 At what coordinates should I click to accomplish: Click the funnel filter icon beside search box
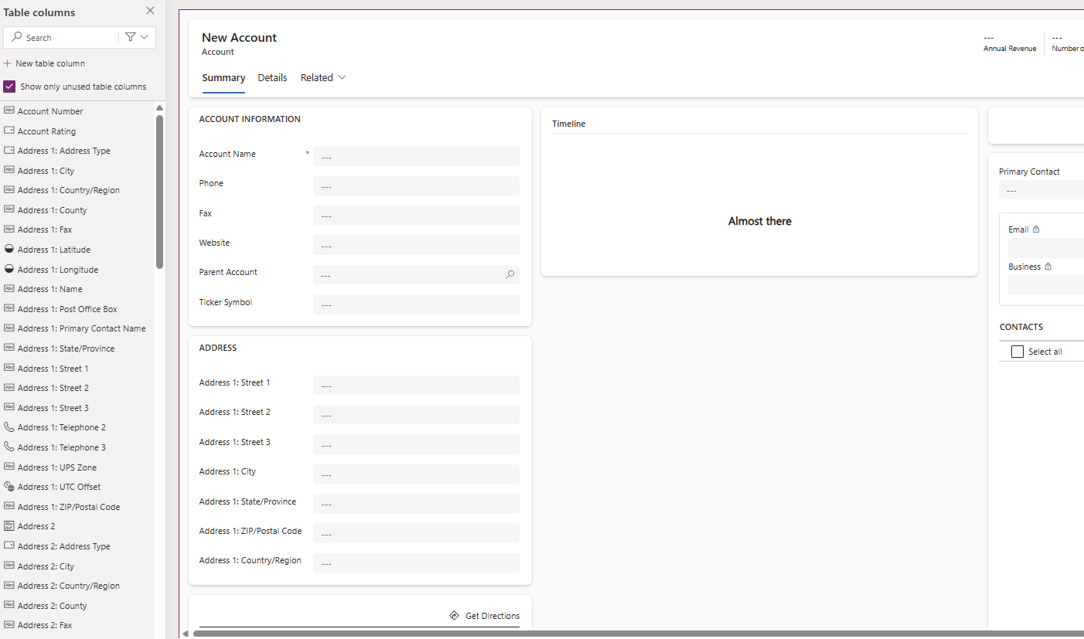tap(129, 37)
